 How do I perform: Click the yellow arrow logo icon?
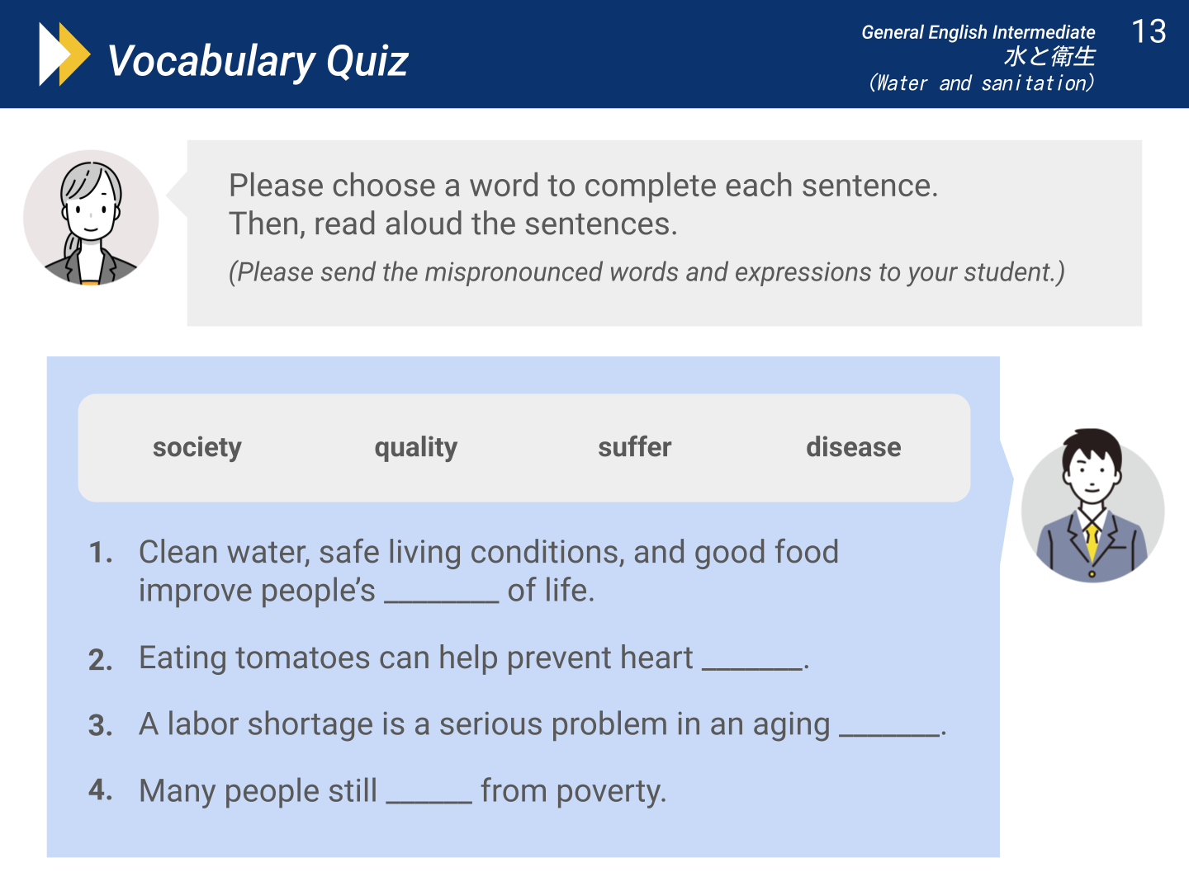tap(64, 54)
